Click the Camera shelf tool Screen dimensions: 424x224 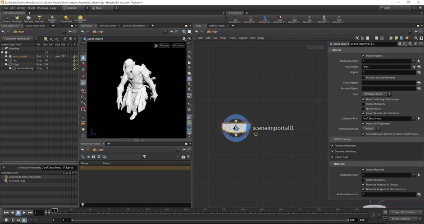point(6,18)
